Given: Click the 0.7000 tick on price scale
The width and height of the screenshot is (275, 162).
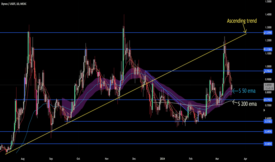Looking at the screenshot, I should 268,105.
